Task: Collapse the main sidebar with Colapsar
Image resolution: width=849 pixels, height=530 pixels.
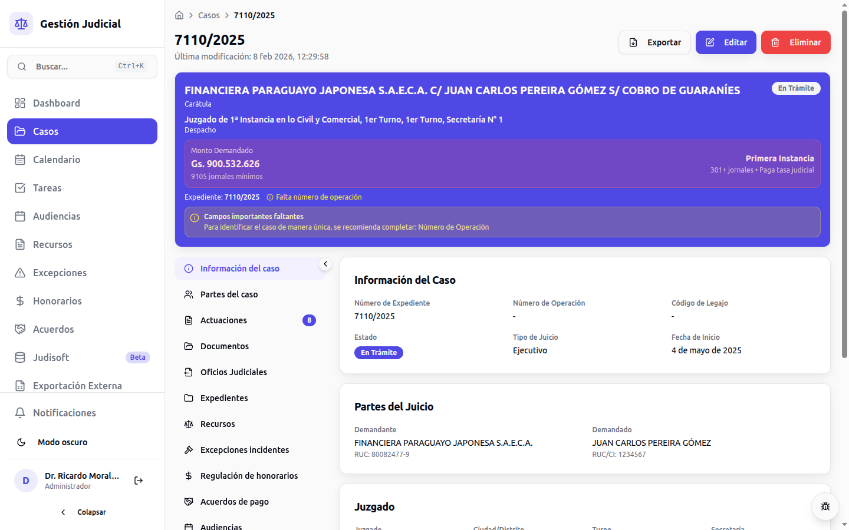Action: point(83,512)
